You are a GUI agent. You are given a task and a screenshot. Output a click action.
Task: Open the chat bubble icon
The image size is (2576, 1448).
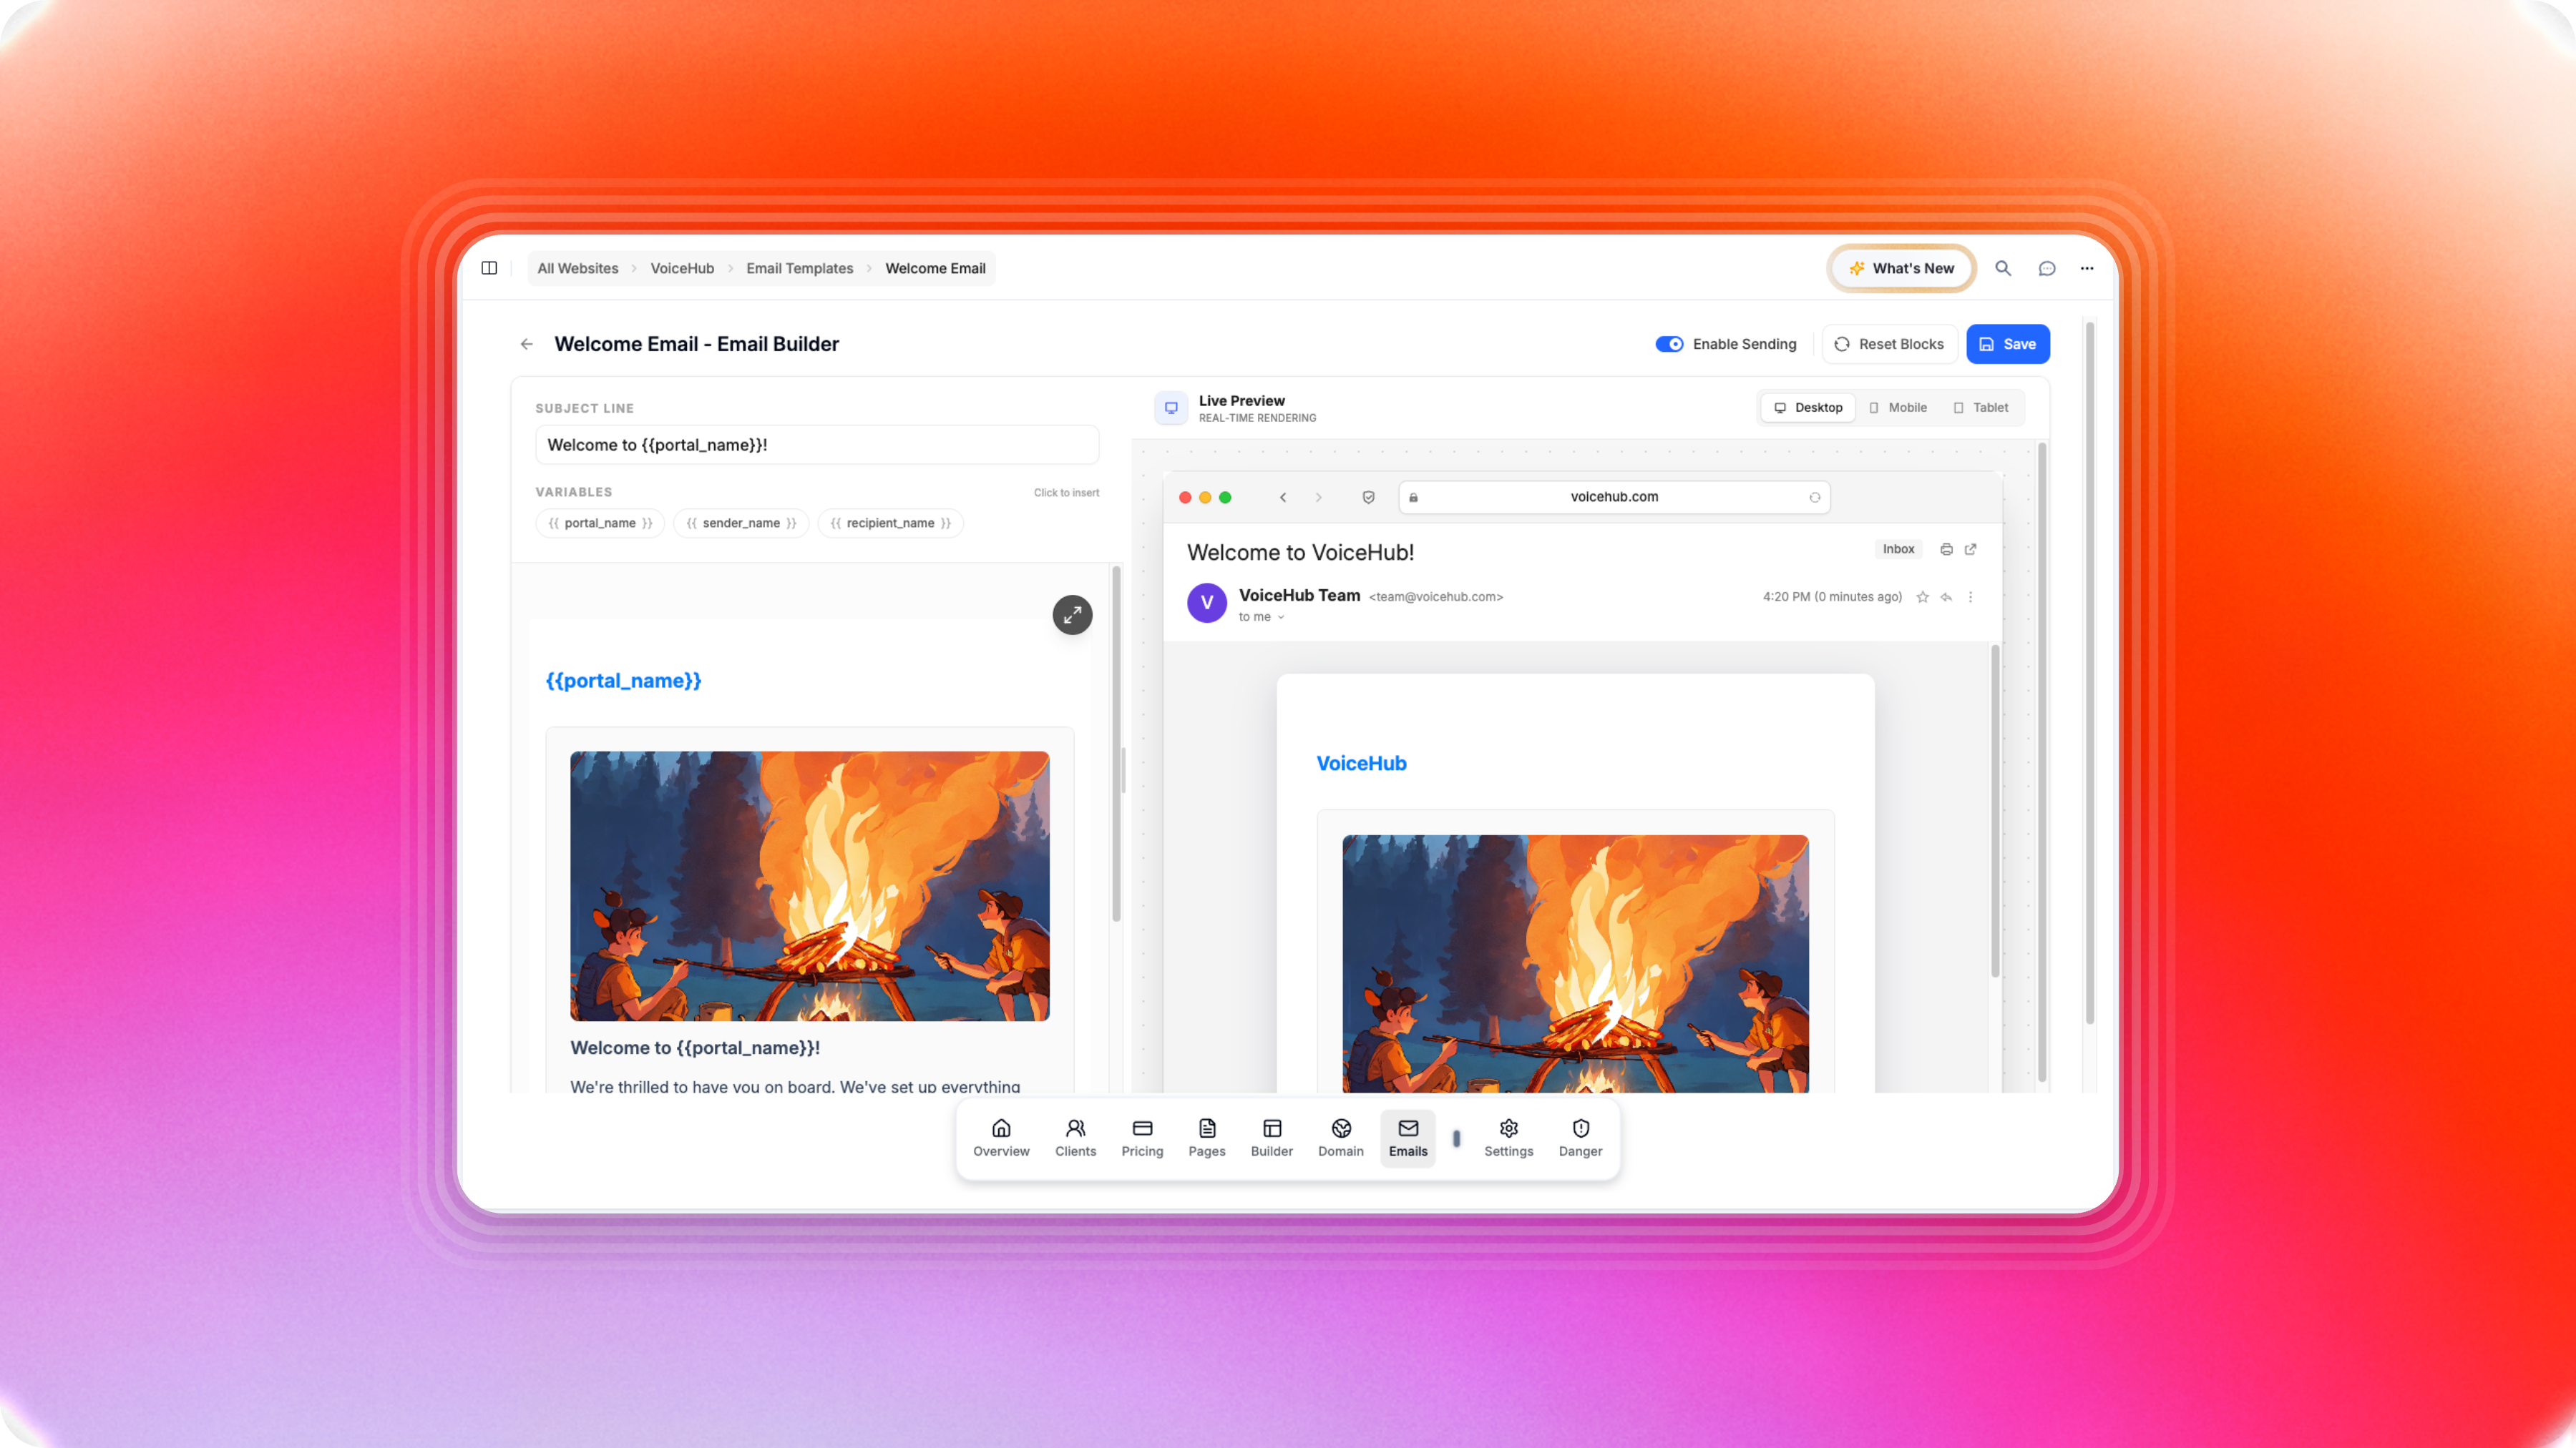[2047, 268]
